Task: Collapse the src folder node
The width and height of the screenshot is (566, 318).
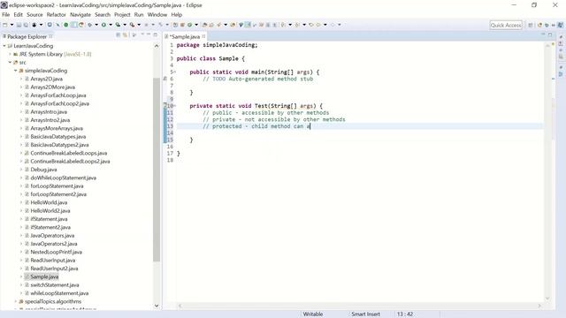Action: tap(10, 63)
